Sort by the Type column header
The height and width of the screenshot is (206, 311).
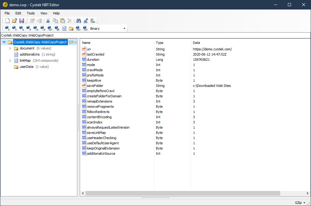point(172,43)
